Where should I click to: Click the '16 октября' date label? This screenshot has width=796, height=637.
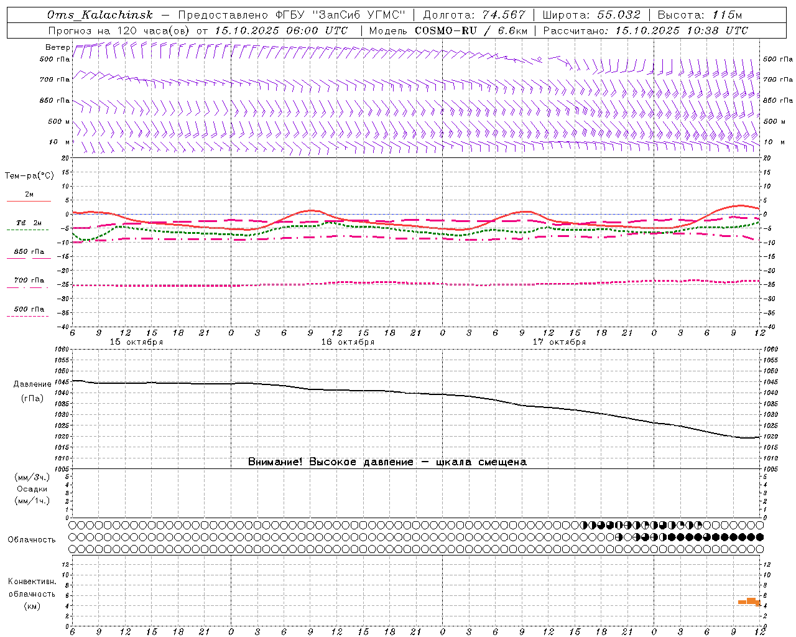[x=348, y=342]
